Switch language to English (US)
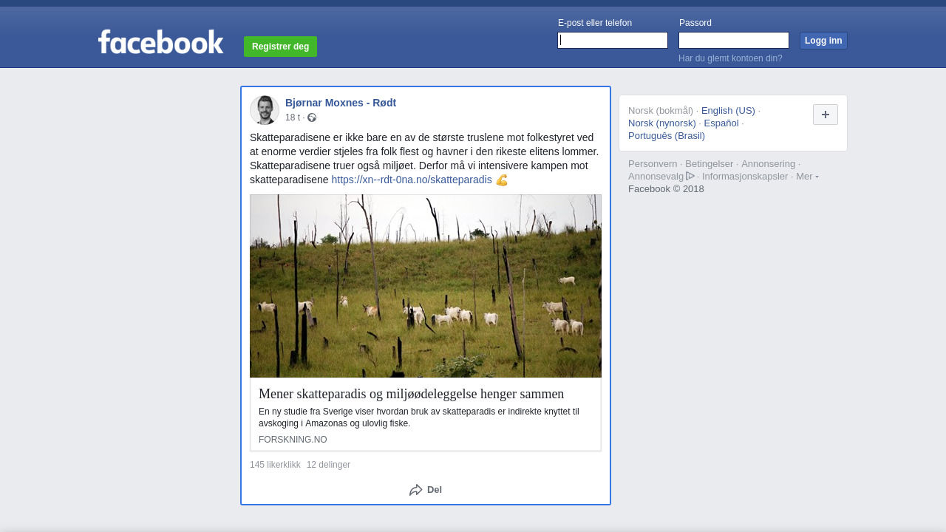 click(728, 111)
